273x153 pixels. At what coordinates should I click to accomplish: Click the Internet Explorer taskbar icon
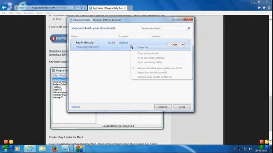[29, 149]
